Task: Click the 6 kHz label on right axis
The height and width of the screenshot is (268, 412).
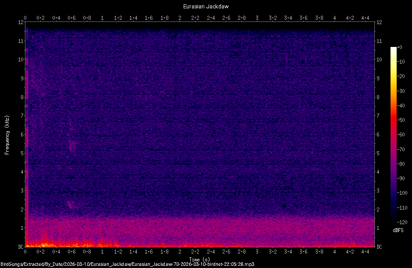Action: tap(378, 133)
